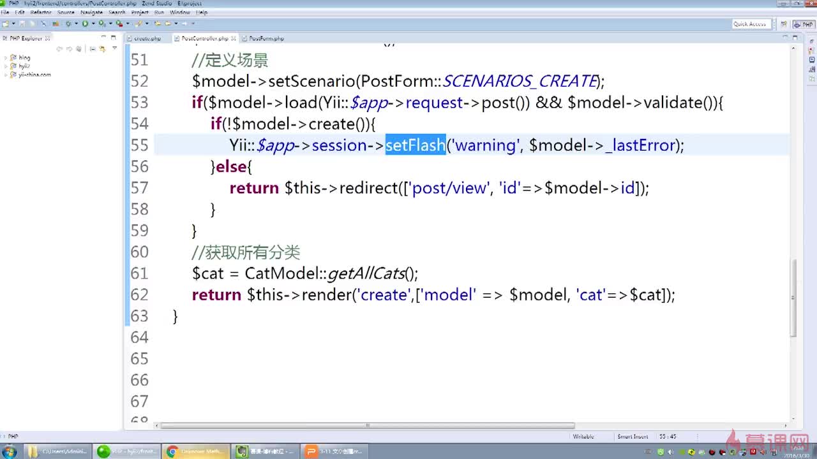Click the line number 57 in the gutter
The width and height of the screenshot is (817, 459).
(139, 188)
